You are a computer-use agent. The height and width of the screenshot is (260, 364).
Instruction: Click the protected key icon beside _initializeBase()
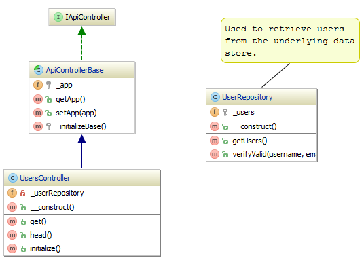[48, 126]
